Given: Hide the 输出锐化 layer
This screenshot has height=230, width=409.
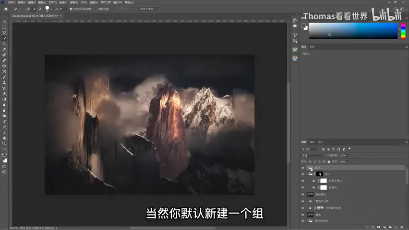Looking at the screenshot, I should [x=303, y=195].
